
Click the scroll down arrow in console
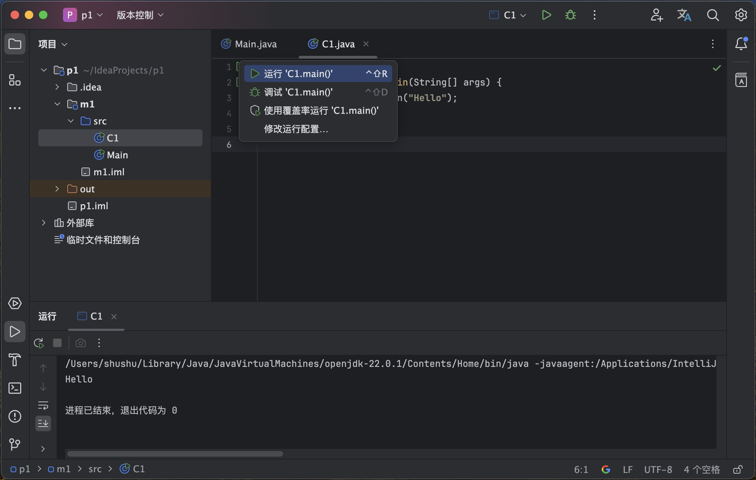point(43,387)
